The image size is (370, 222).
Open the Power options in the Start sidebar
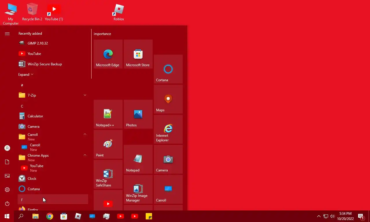click(x=7, y=203)
